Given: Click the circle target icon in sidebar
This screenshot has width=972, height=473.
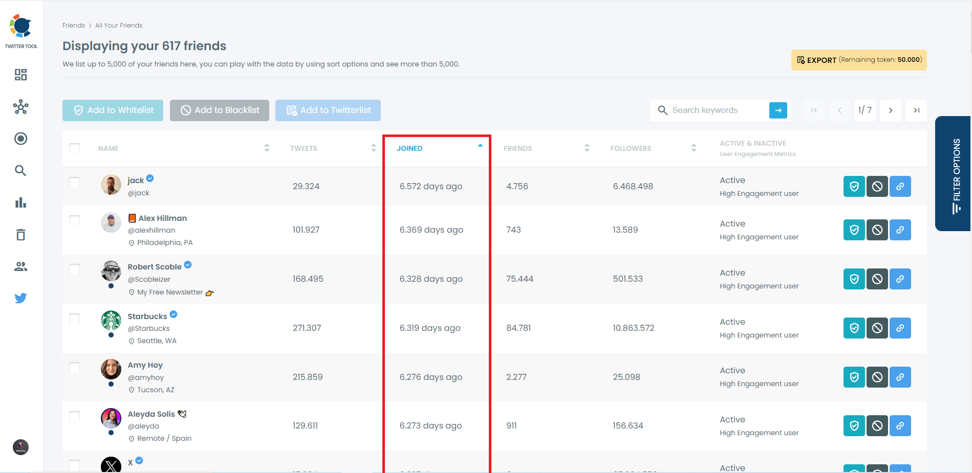Looking at the screenshot, I should 20,139.
